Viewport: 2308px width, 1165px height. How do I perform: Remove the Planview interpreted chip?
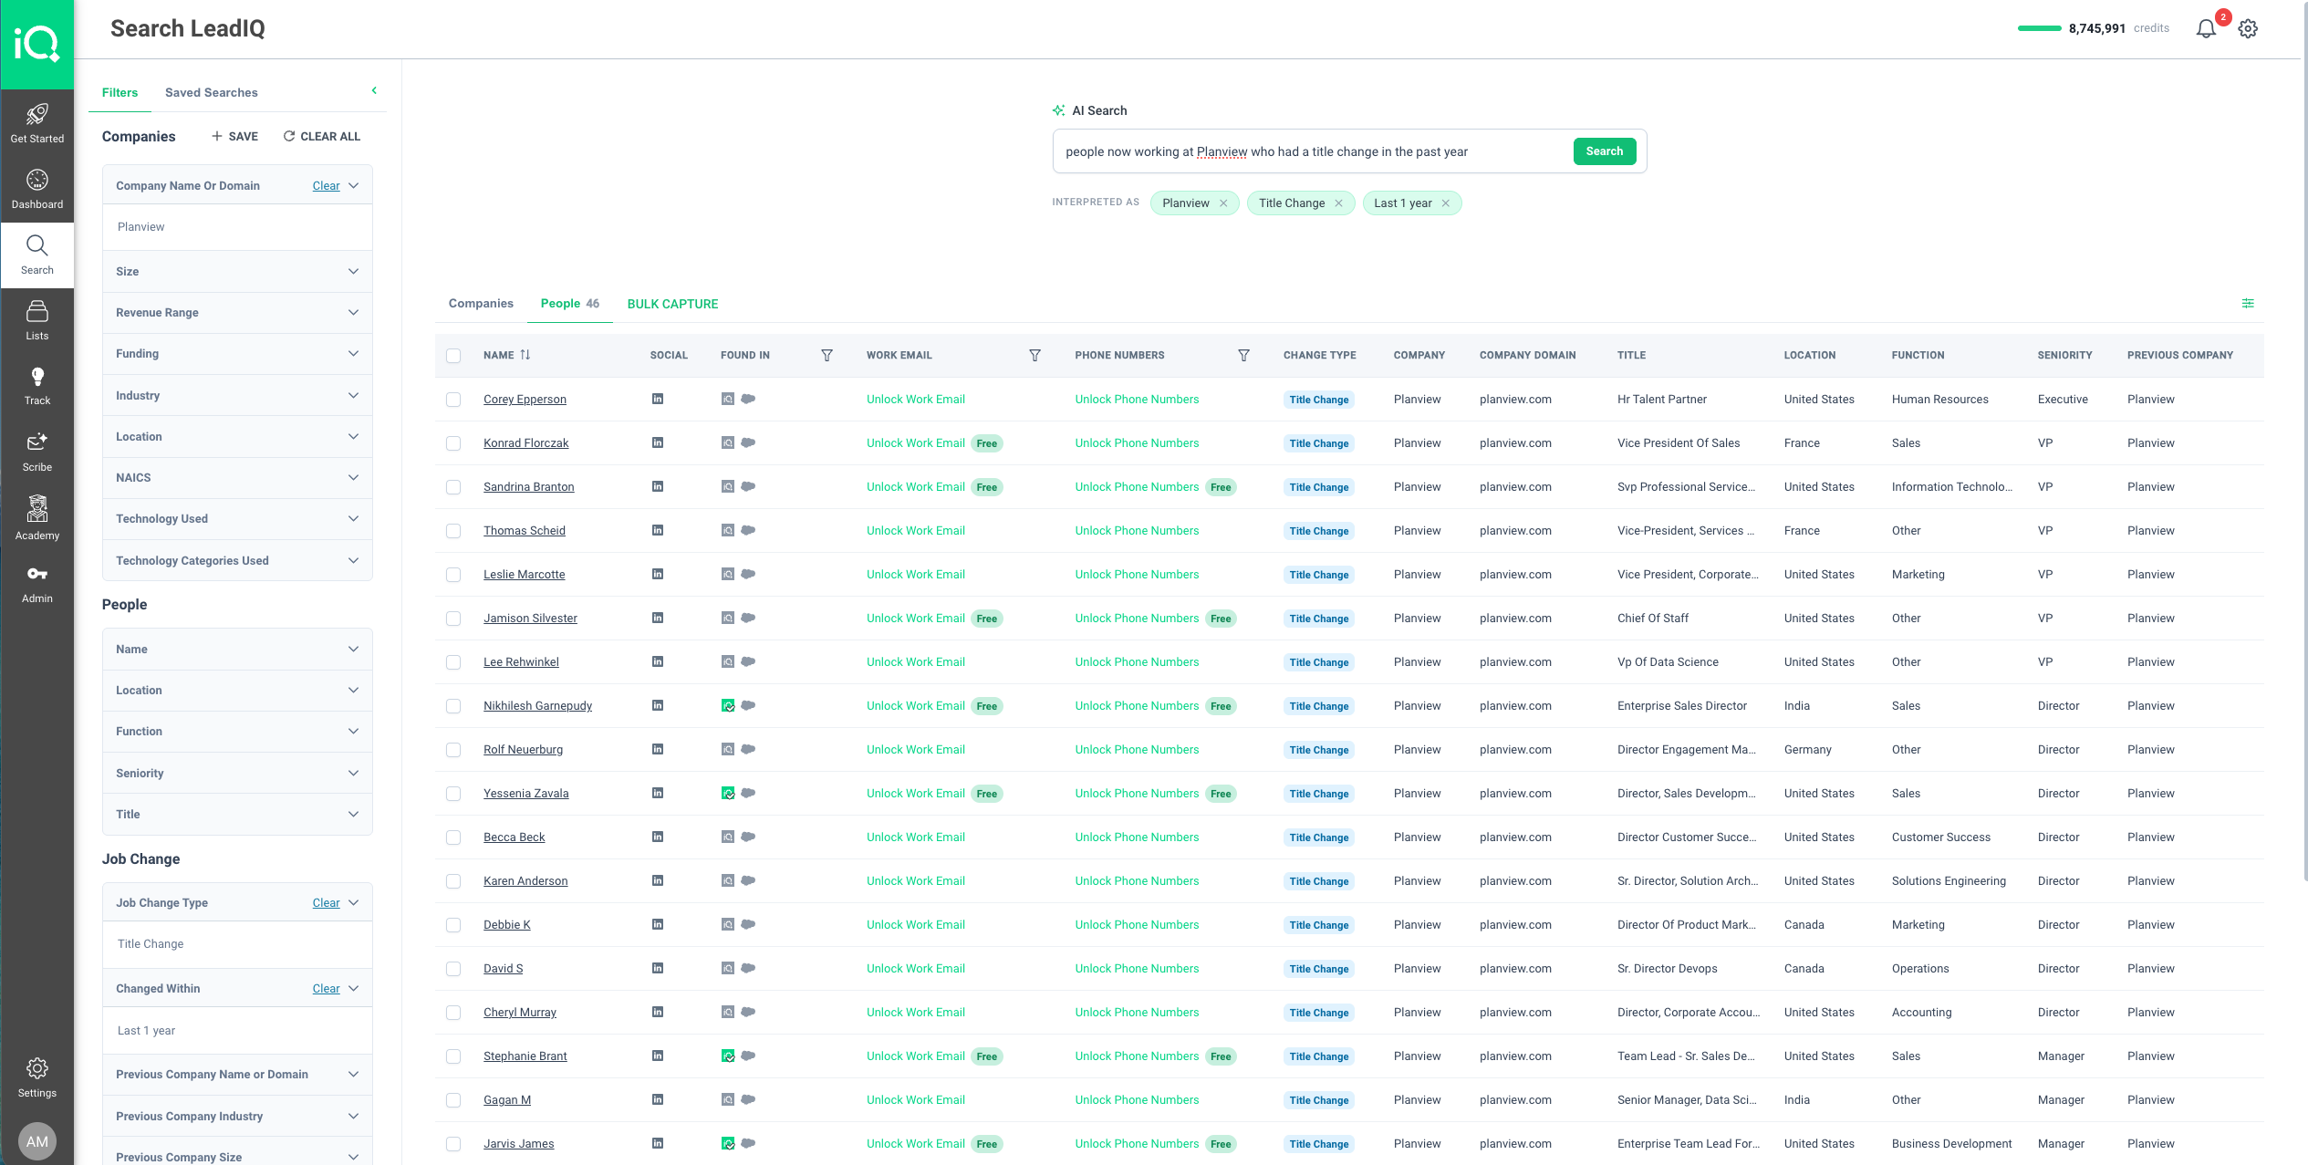(1223, 203)
